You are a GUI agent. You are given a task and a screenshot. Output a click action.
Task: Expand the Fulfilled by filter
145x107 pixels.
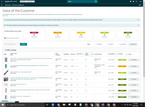coord(99,44)
